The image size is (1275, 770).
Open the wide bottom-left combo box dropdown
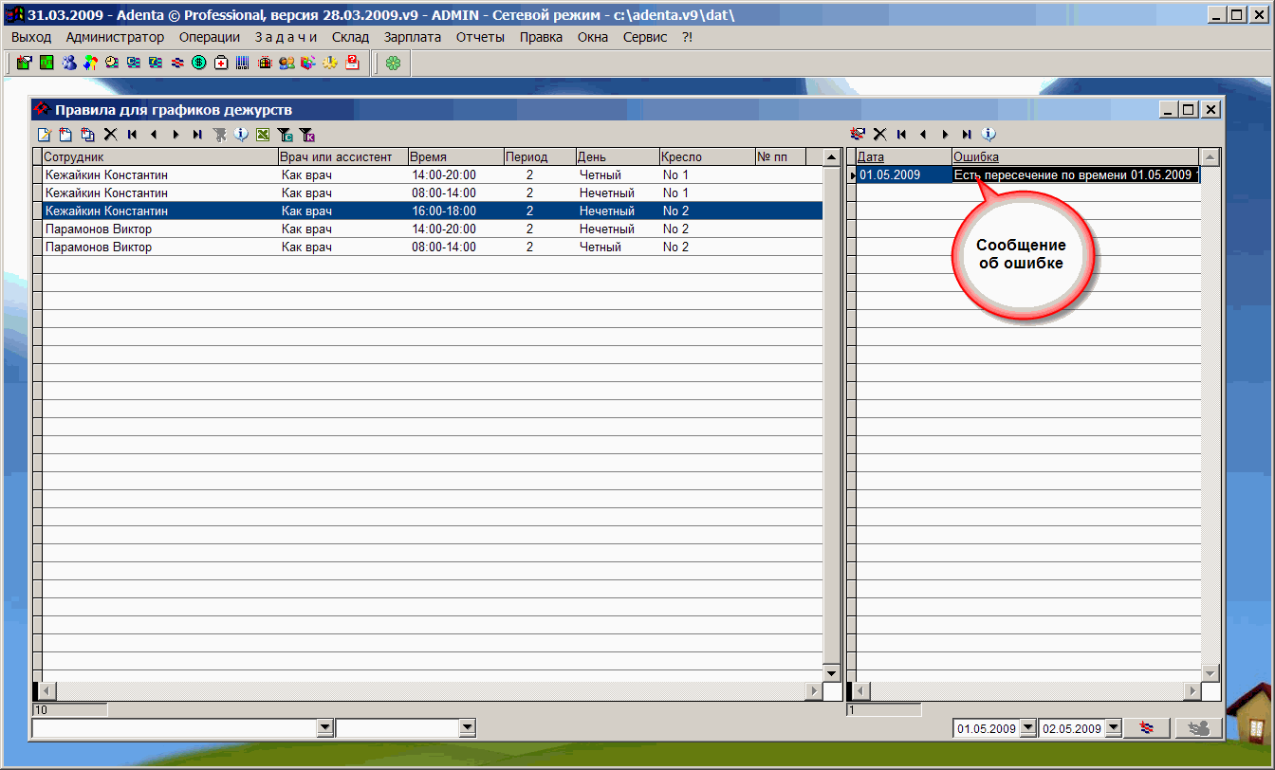coord(325,728)
